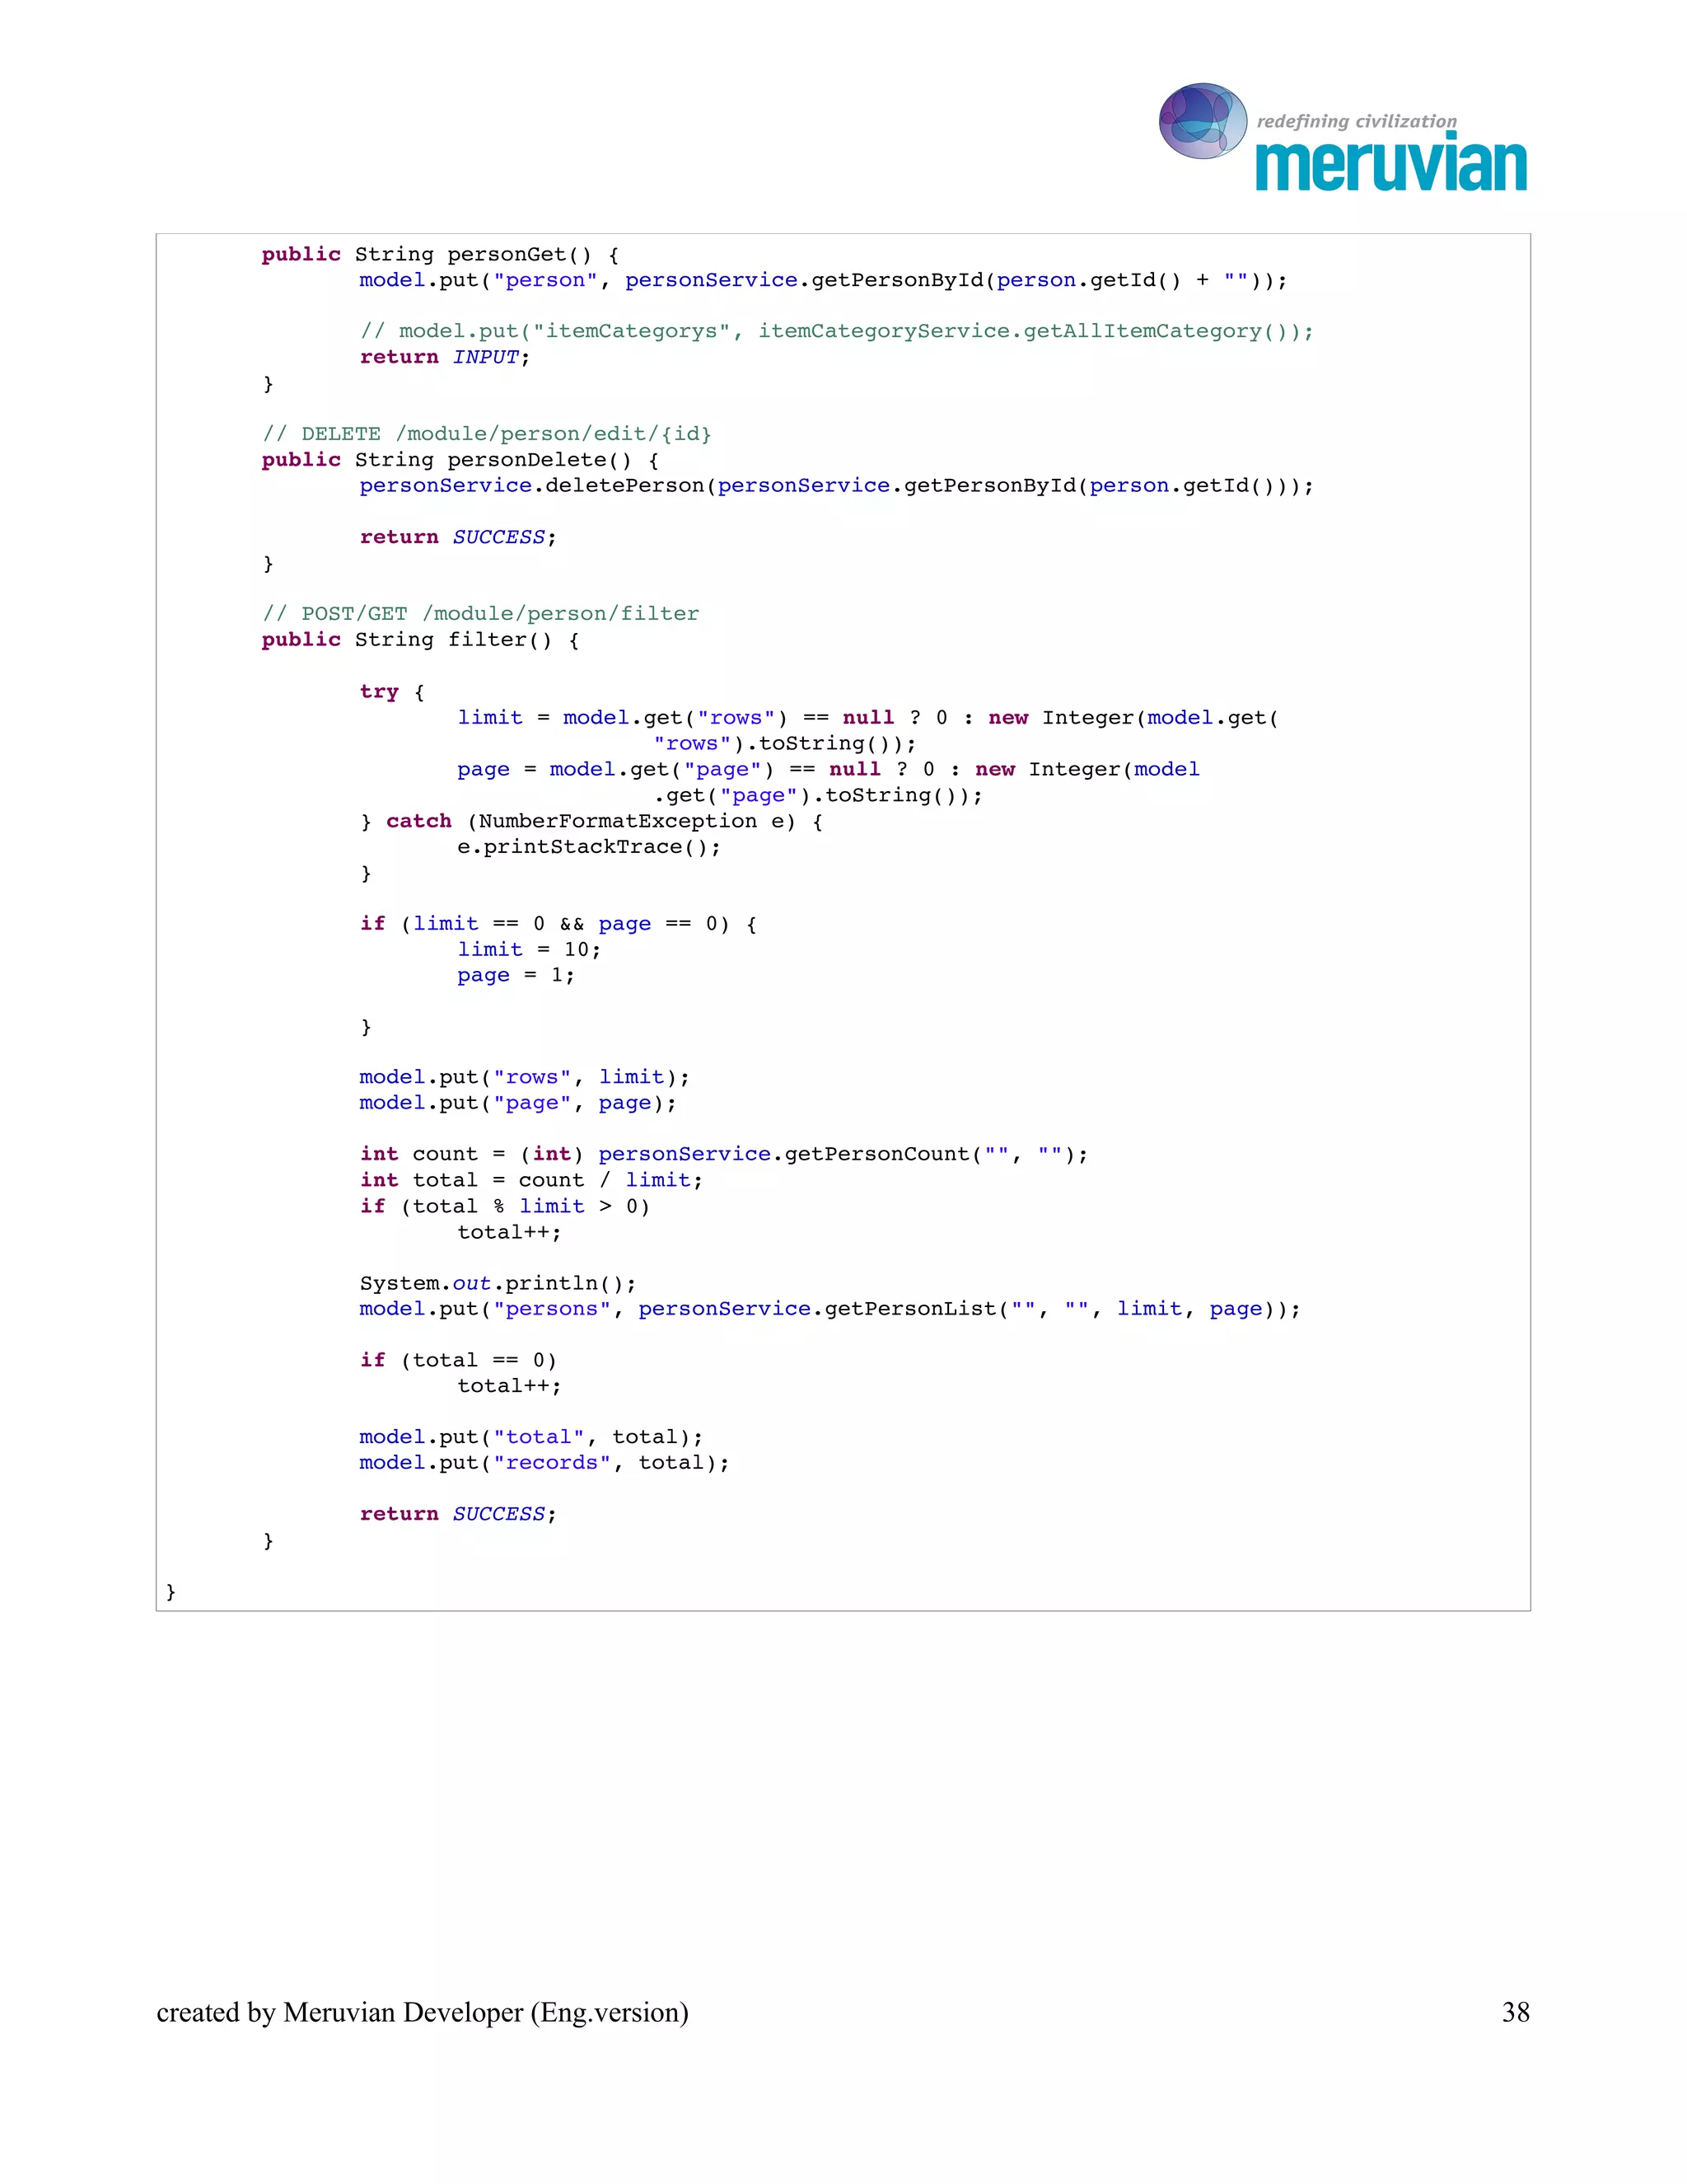This screenshot has width=1687, height=2184.
Task: Click the Meruvian globe logo
Action: point(1203,121)
